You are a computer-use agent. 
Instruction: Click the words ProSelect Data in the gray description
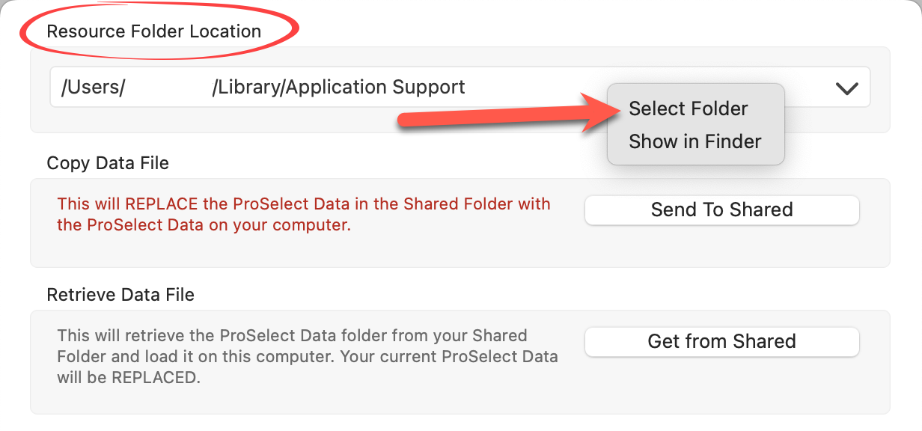tap(277, 335)
